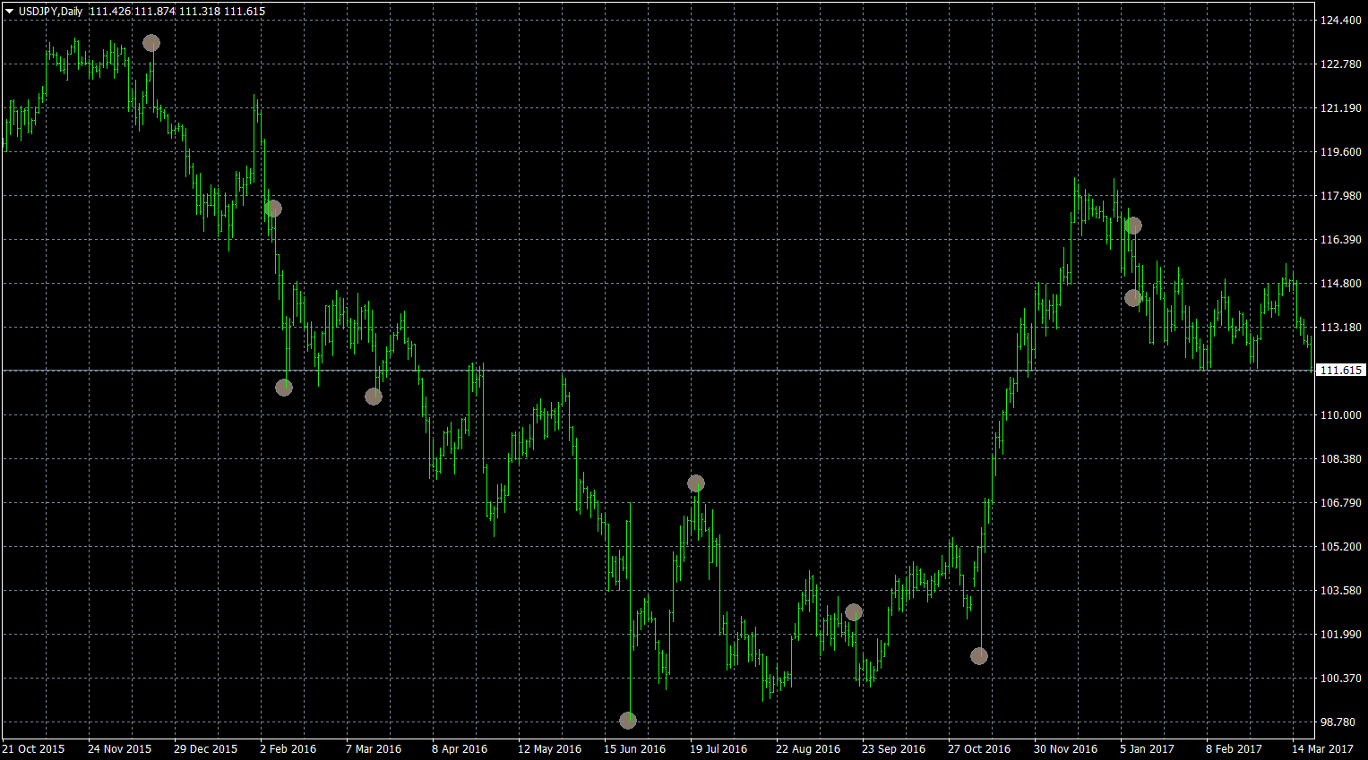Click the 110.000 price axis label
Image resolution: width=1368 pixels, height=760 pixels.
click(1341, 415)
